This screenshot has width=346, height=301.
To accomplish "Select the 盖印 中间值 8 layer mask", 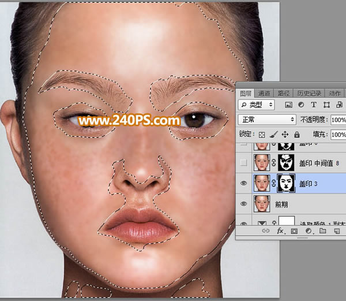I will 286,163.
